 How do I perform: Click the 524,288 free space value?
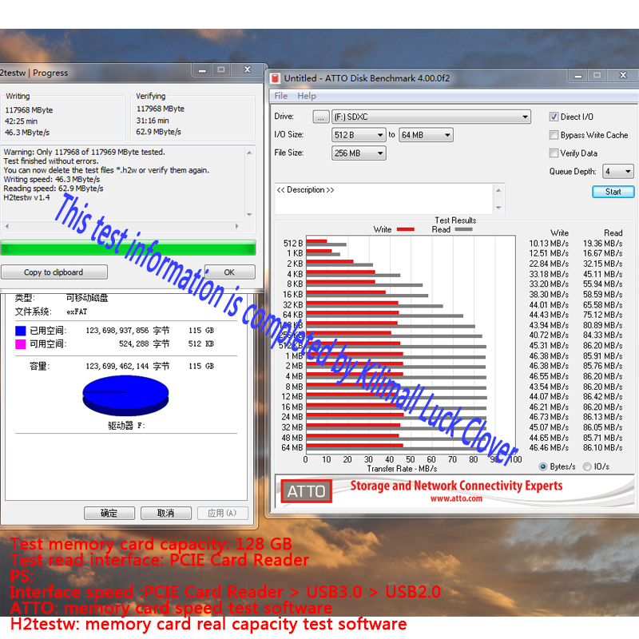pos(134,344)
